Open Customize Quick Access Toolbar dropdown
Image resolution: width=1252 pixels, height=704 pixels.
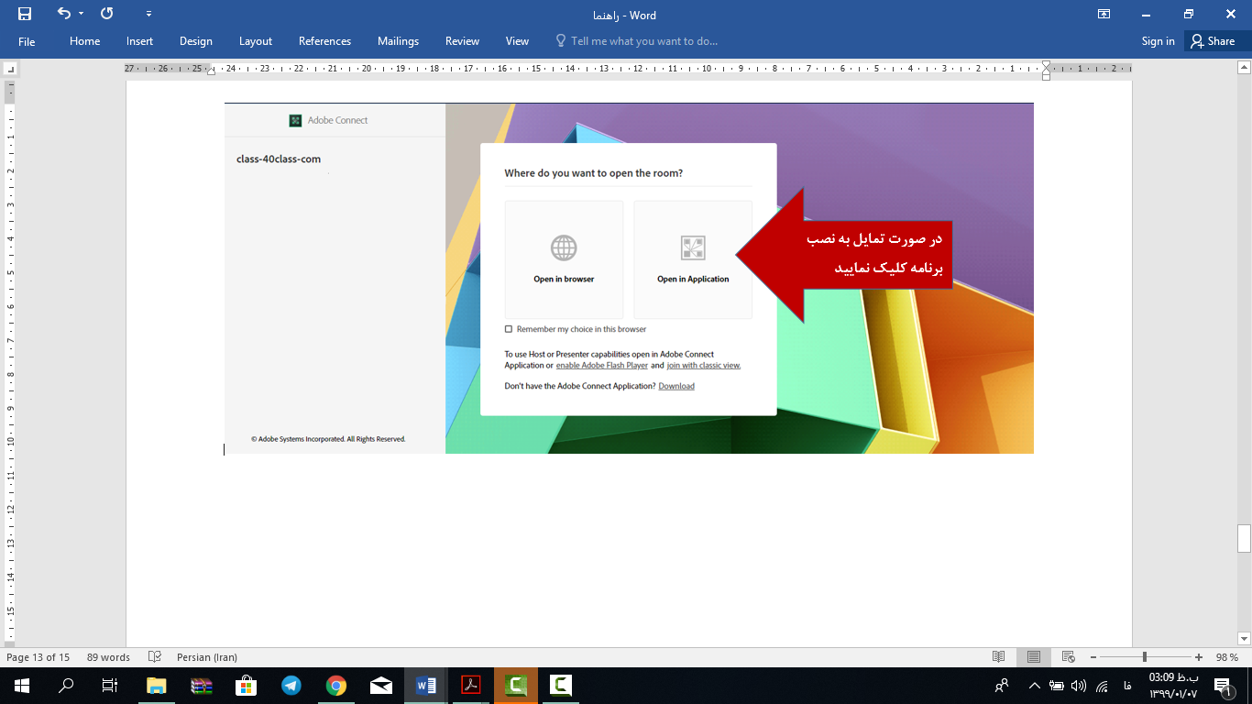[149, 15]
